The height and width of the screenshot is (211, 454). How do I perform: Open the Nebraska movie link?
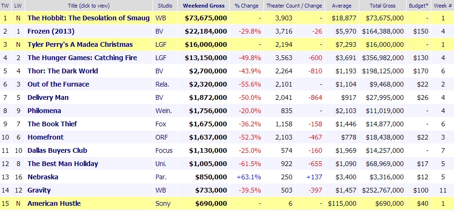42,177
